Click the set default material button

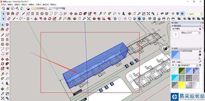[200, 58]
